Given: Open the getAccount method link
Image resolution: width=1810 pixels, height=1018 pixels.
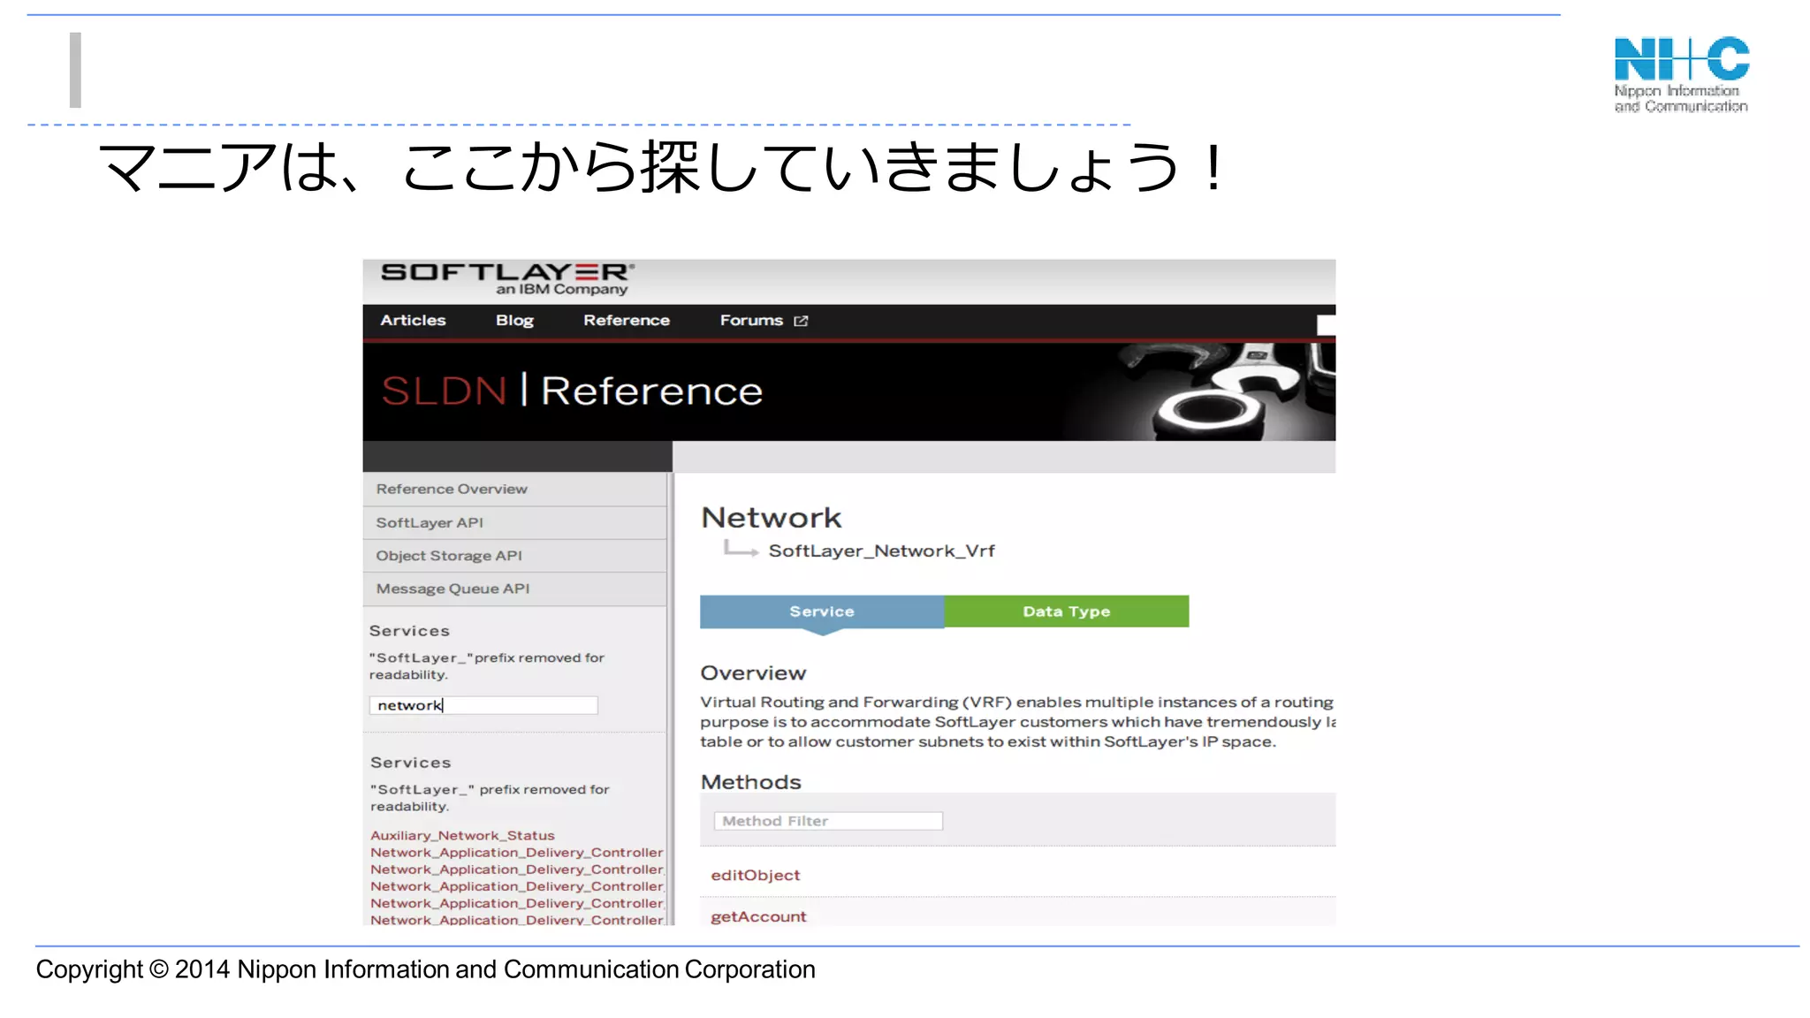Looking at the screenshot, I should point(758,916).
